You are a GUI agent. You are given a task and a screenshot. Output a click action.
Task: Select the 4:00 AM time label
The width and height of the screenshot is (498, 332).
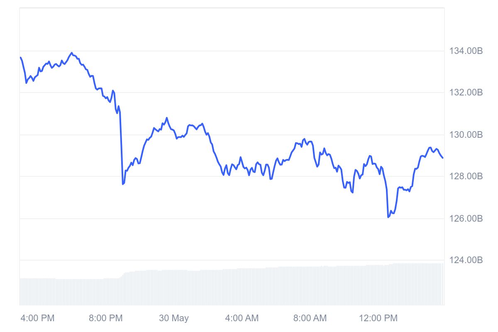pos(242,318)
